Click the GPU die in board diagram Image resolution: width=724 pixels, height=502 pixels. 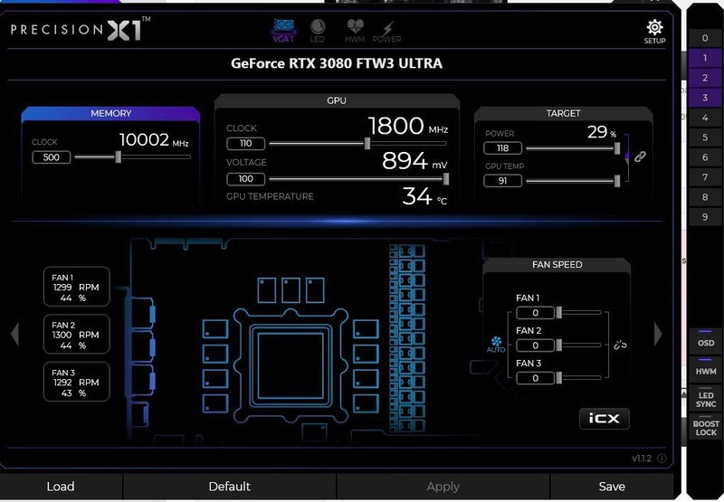(291, 365)
